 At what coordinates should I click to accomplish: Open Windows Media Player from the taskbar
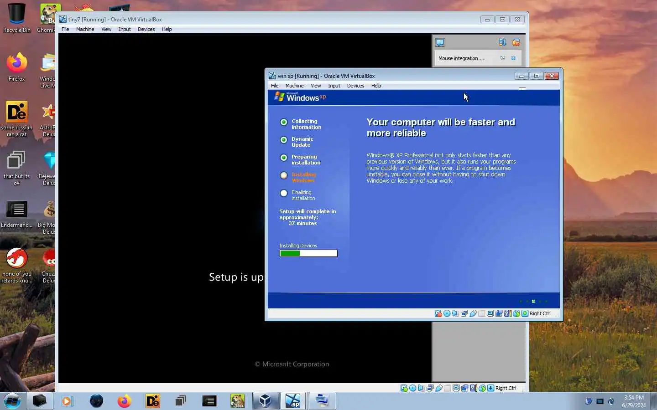tap(67, 401)
